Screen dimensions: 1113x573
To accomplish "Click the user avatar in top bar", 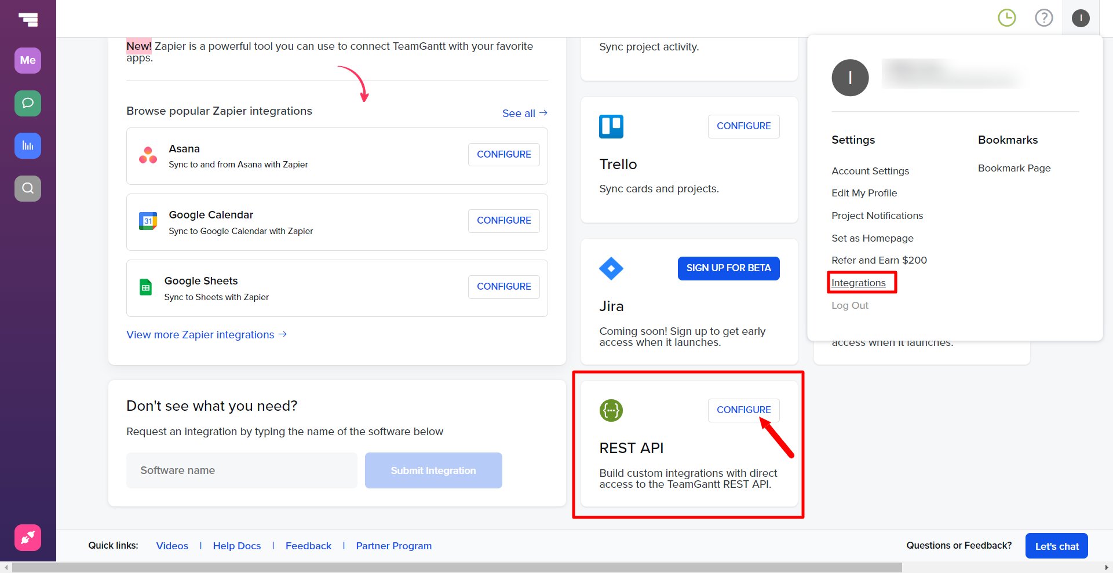I will click(1081, 18).
